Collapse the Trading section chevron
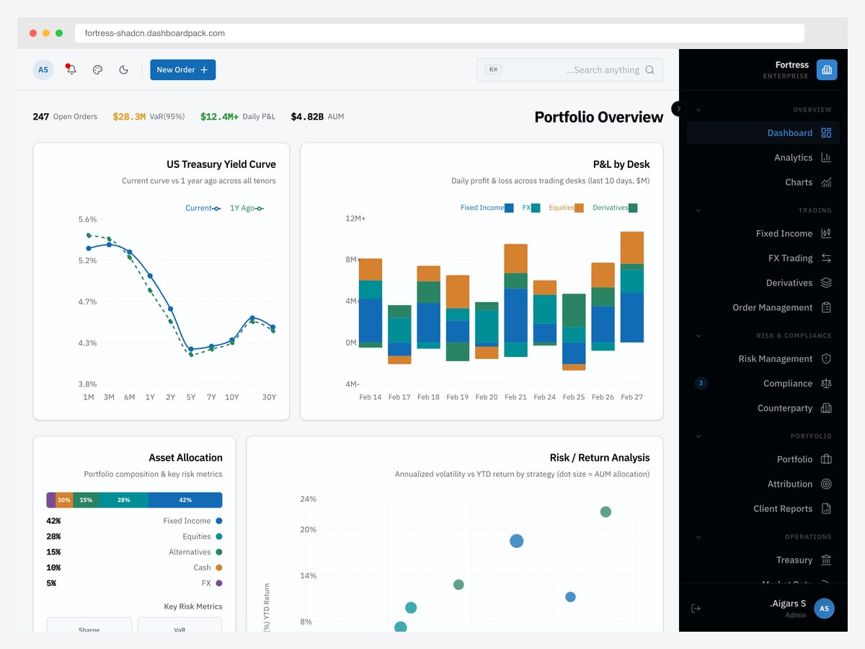Image resolution: width=865 pixels, height=649 pixels. 698,211
